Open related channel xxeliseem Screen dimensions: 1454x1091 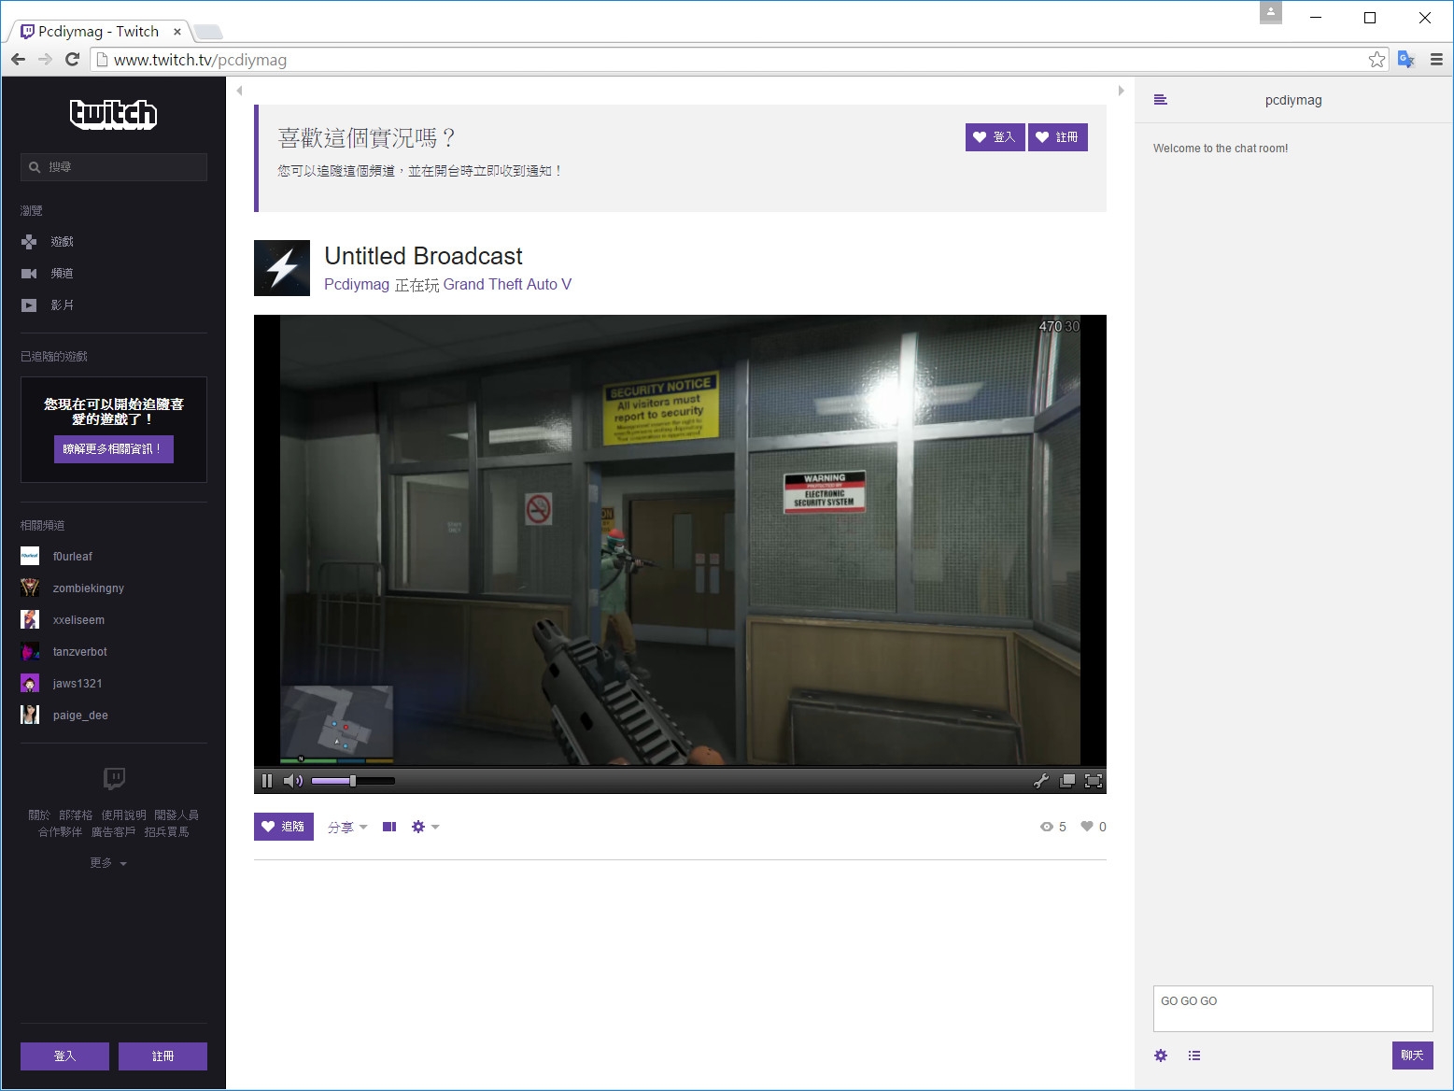[78, 620]
